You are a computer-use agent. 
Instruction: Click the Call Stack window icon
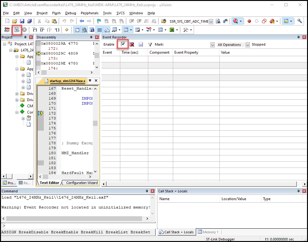click(107, 30)
